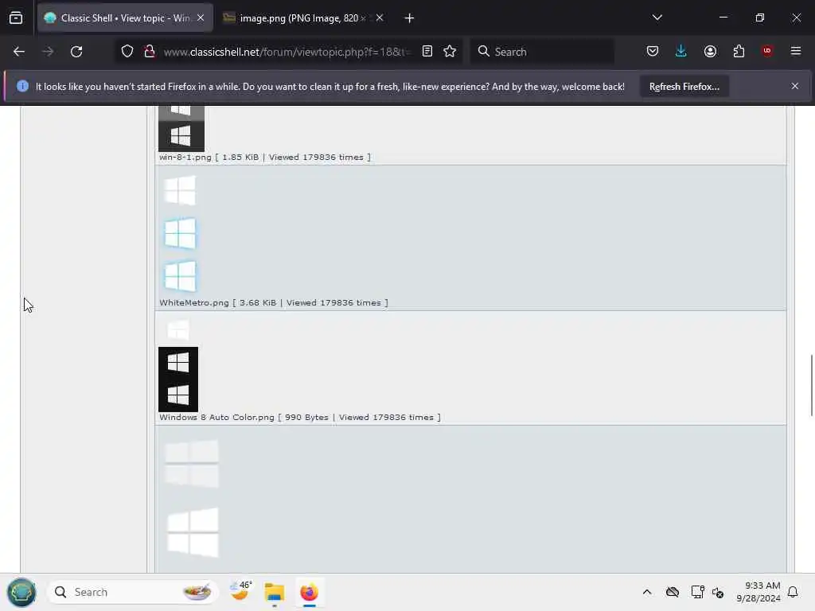Open the clock showing 9:33 AM
The width and height of the screenshot is (815, 611).
point(758,592)
